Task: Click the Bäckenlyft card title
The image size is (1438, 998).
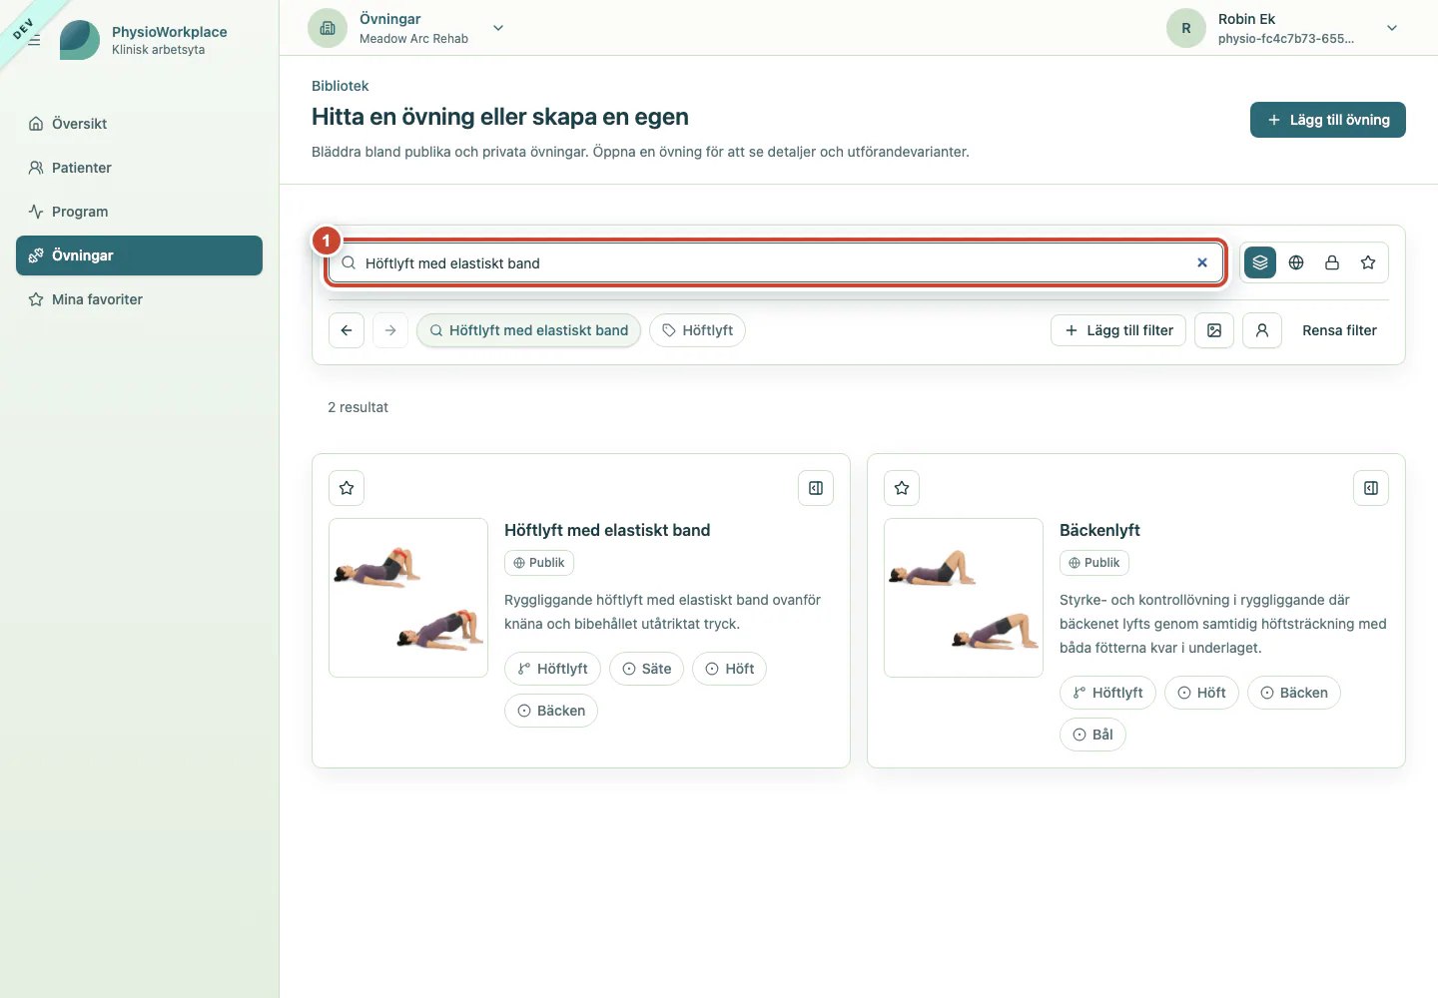Action: (1099, 530)
